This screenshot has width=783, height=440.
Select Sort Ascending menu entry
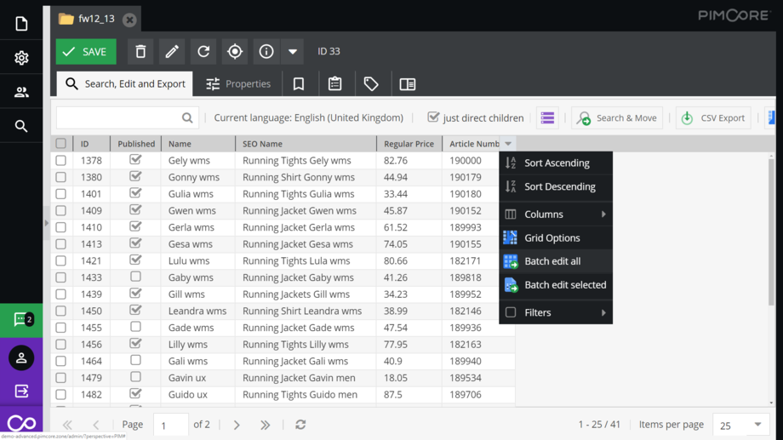[556, 163]
